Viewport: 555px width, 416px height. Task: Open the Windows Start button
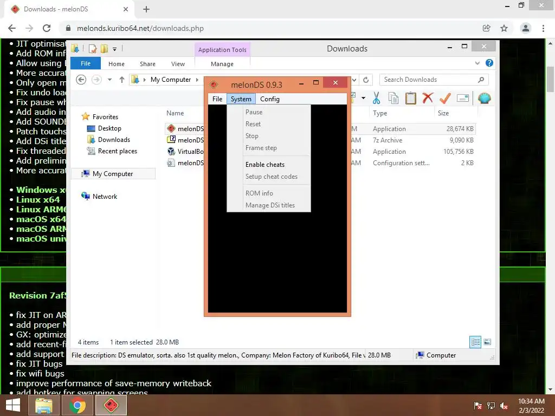[13, 405]
